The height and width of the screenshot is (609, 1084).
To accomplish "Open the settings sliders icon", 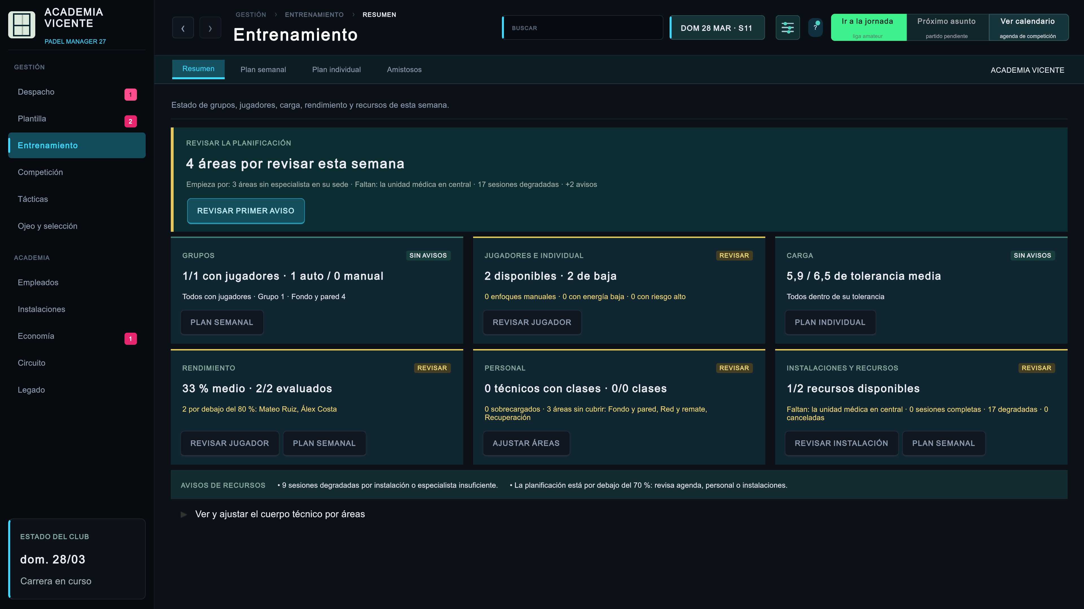I will pos(788,28).
